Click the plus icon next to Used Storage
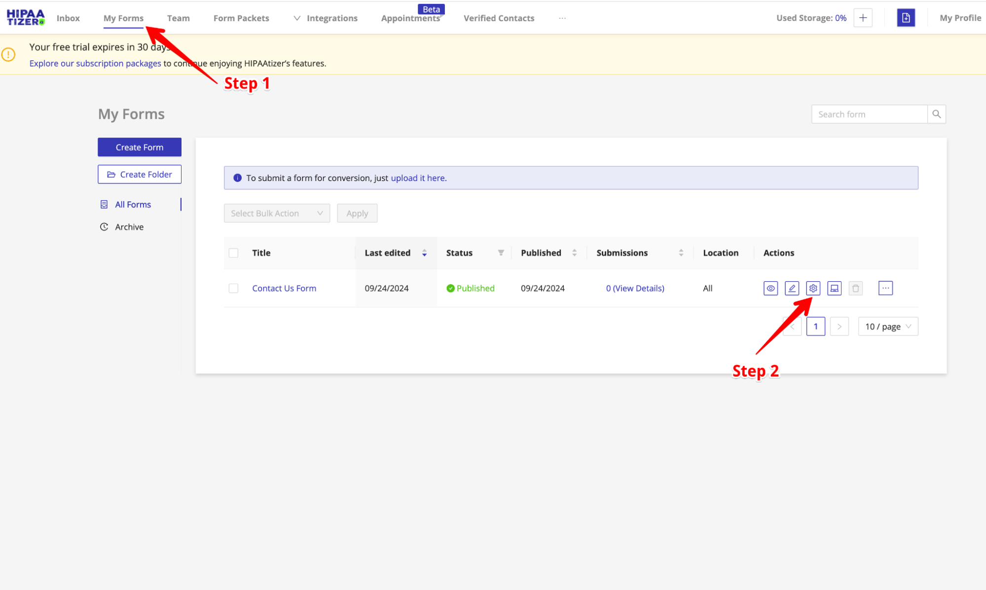The width and height of the screenshot is (986, 590). point(863,18)
